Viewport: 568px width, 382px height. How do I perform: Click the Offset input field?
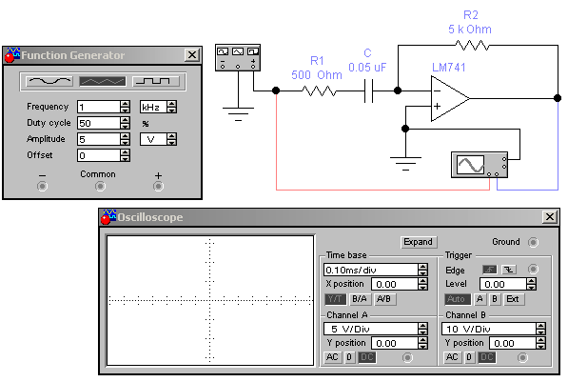(99, 155)
